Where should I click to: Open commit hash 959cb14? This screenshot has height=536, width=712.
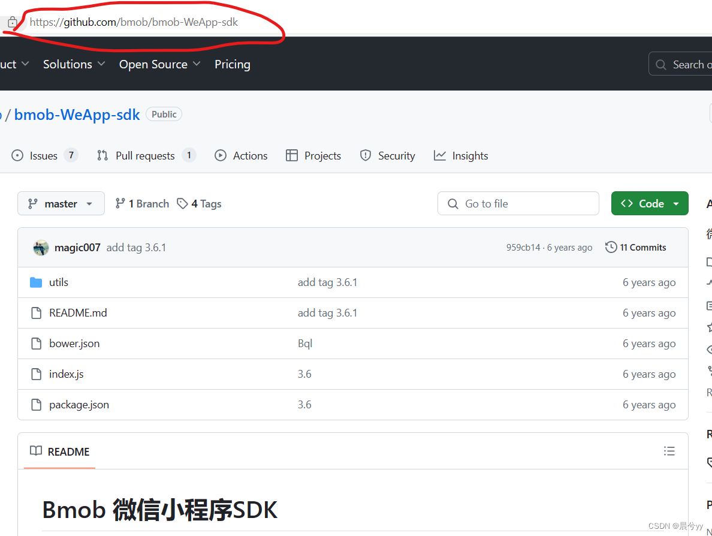(x=523, y=248)
